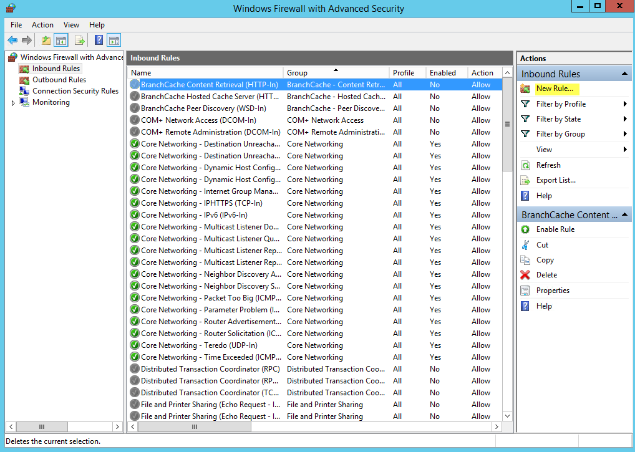635x452 pixels.
Task: Sort rules by the Name column header
Action: pos(206,73)
